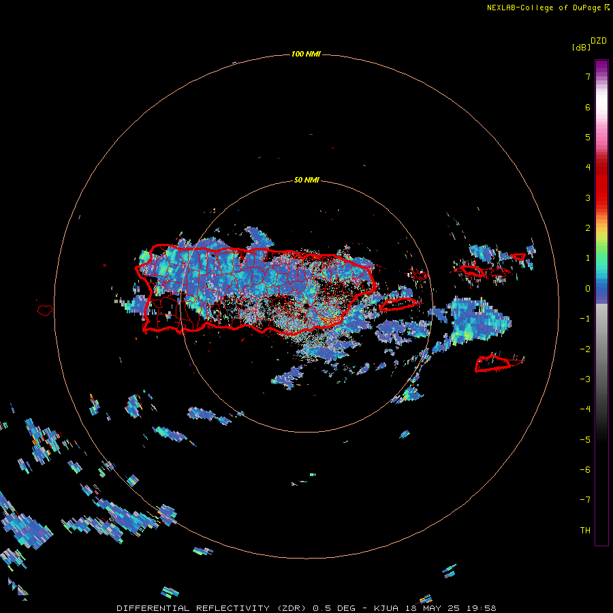
Task: Click the St. Croix island outline in the southeast
Action: [500, 363]
